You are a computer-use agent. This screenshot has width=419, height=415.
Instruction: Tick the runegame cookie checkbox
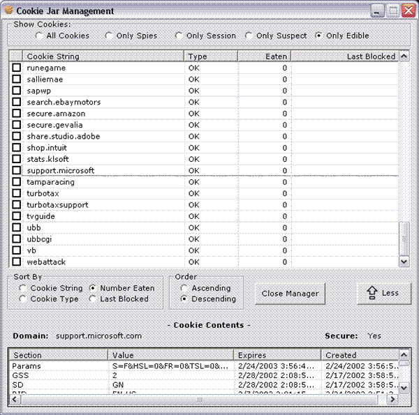click(x=17, y=68)
